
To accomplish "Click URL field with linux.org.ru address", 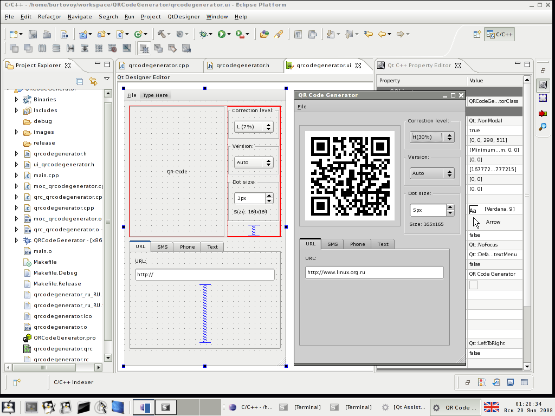I will 374,272.
